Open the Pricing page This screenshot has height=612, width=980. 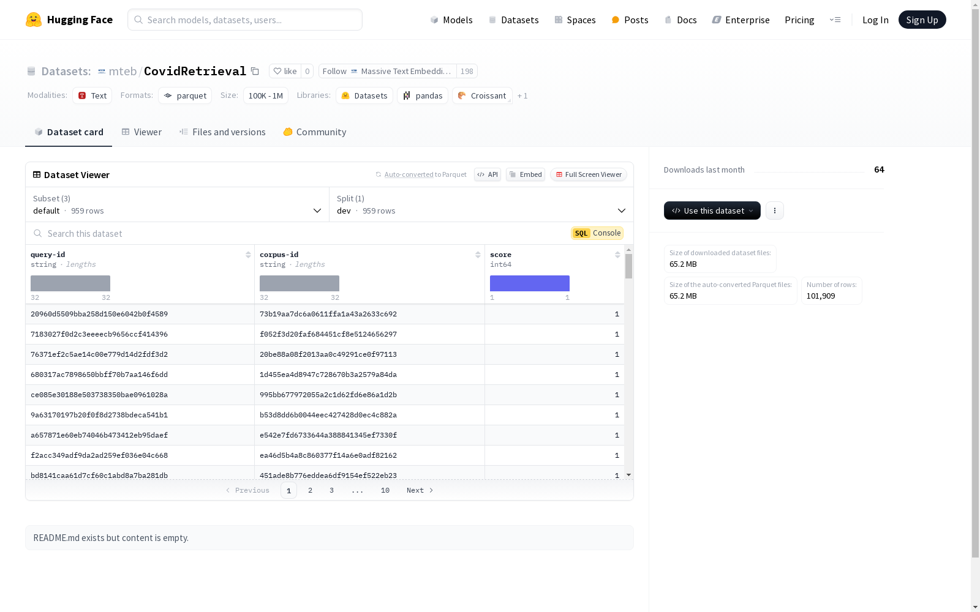(799, 20)
